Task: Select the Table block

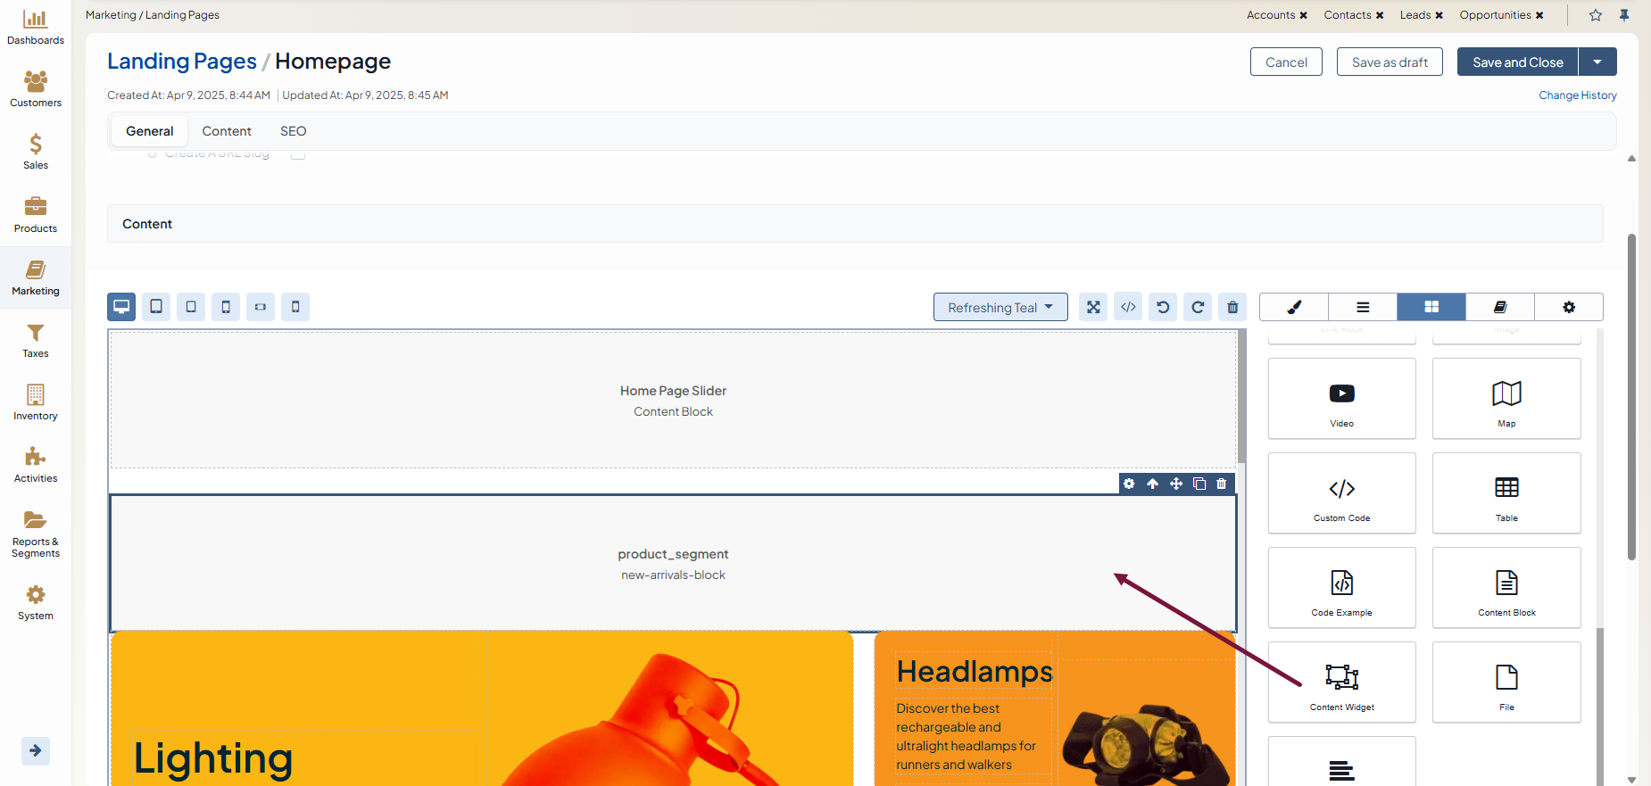Action: [x=1506, y=493]
